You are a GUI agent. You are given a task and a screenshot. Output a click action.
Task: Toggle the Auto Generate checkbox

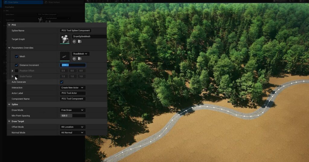[62, 82]
